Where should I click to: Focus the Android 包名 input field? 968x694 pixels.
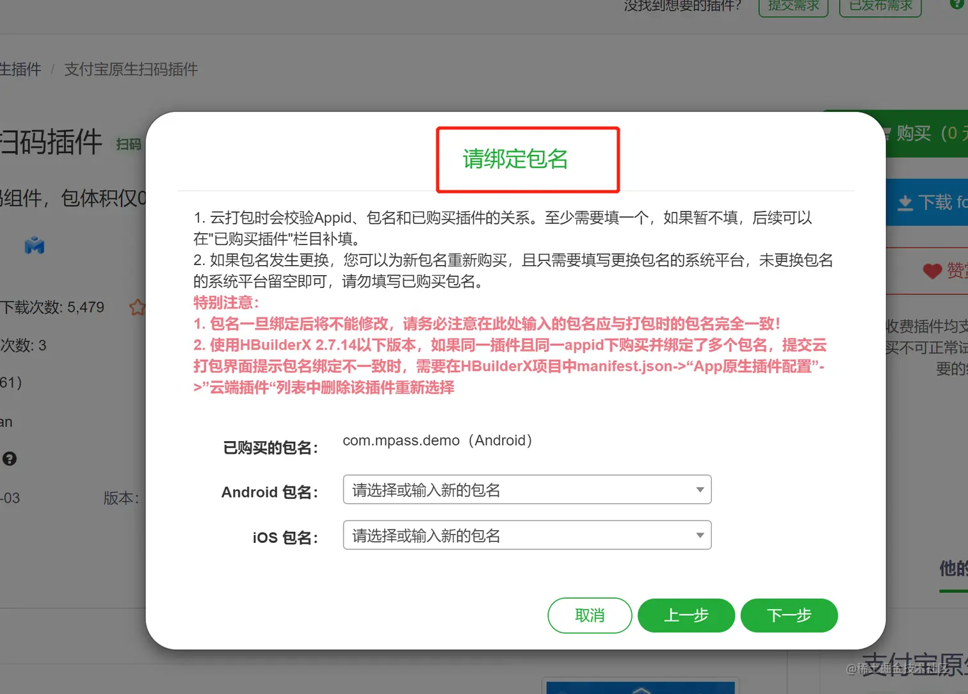tap(527, 490)
